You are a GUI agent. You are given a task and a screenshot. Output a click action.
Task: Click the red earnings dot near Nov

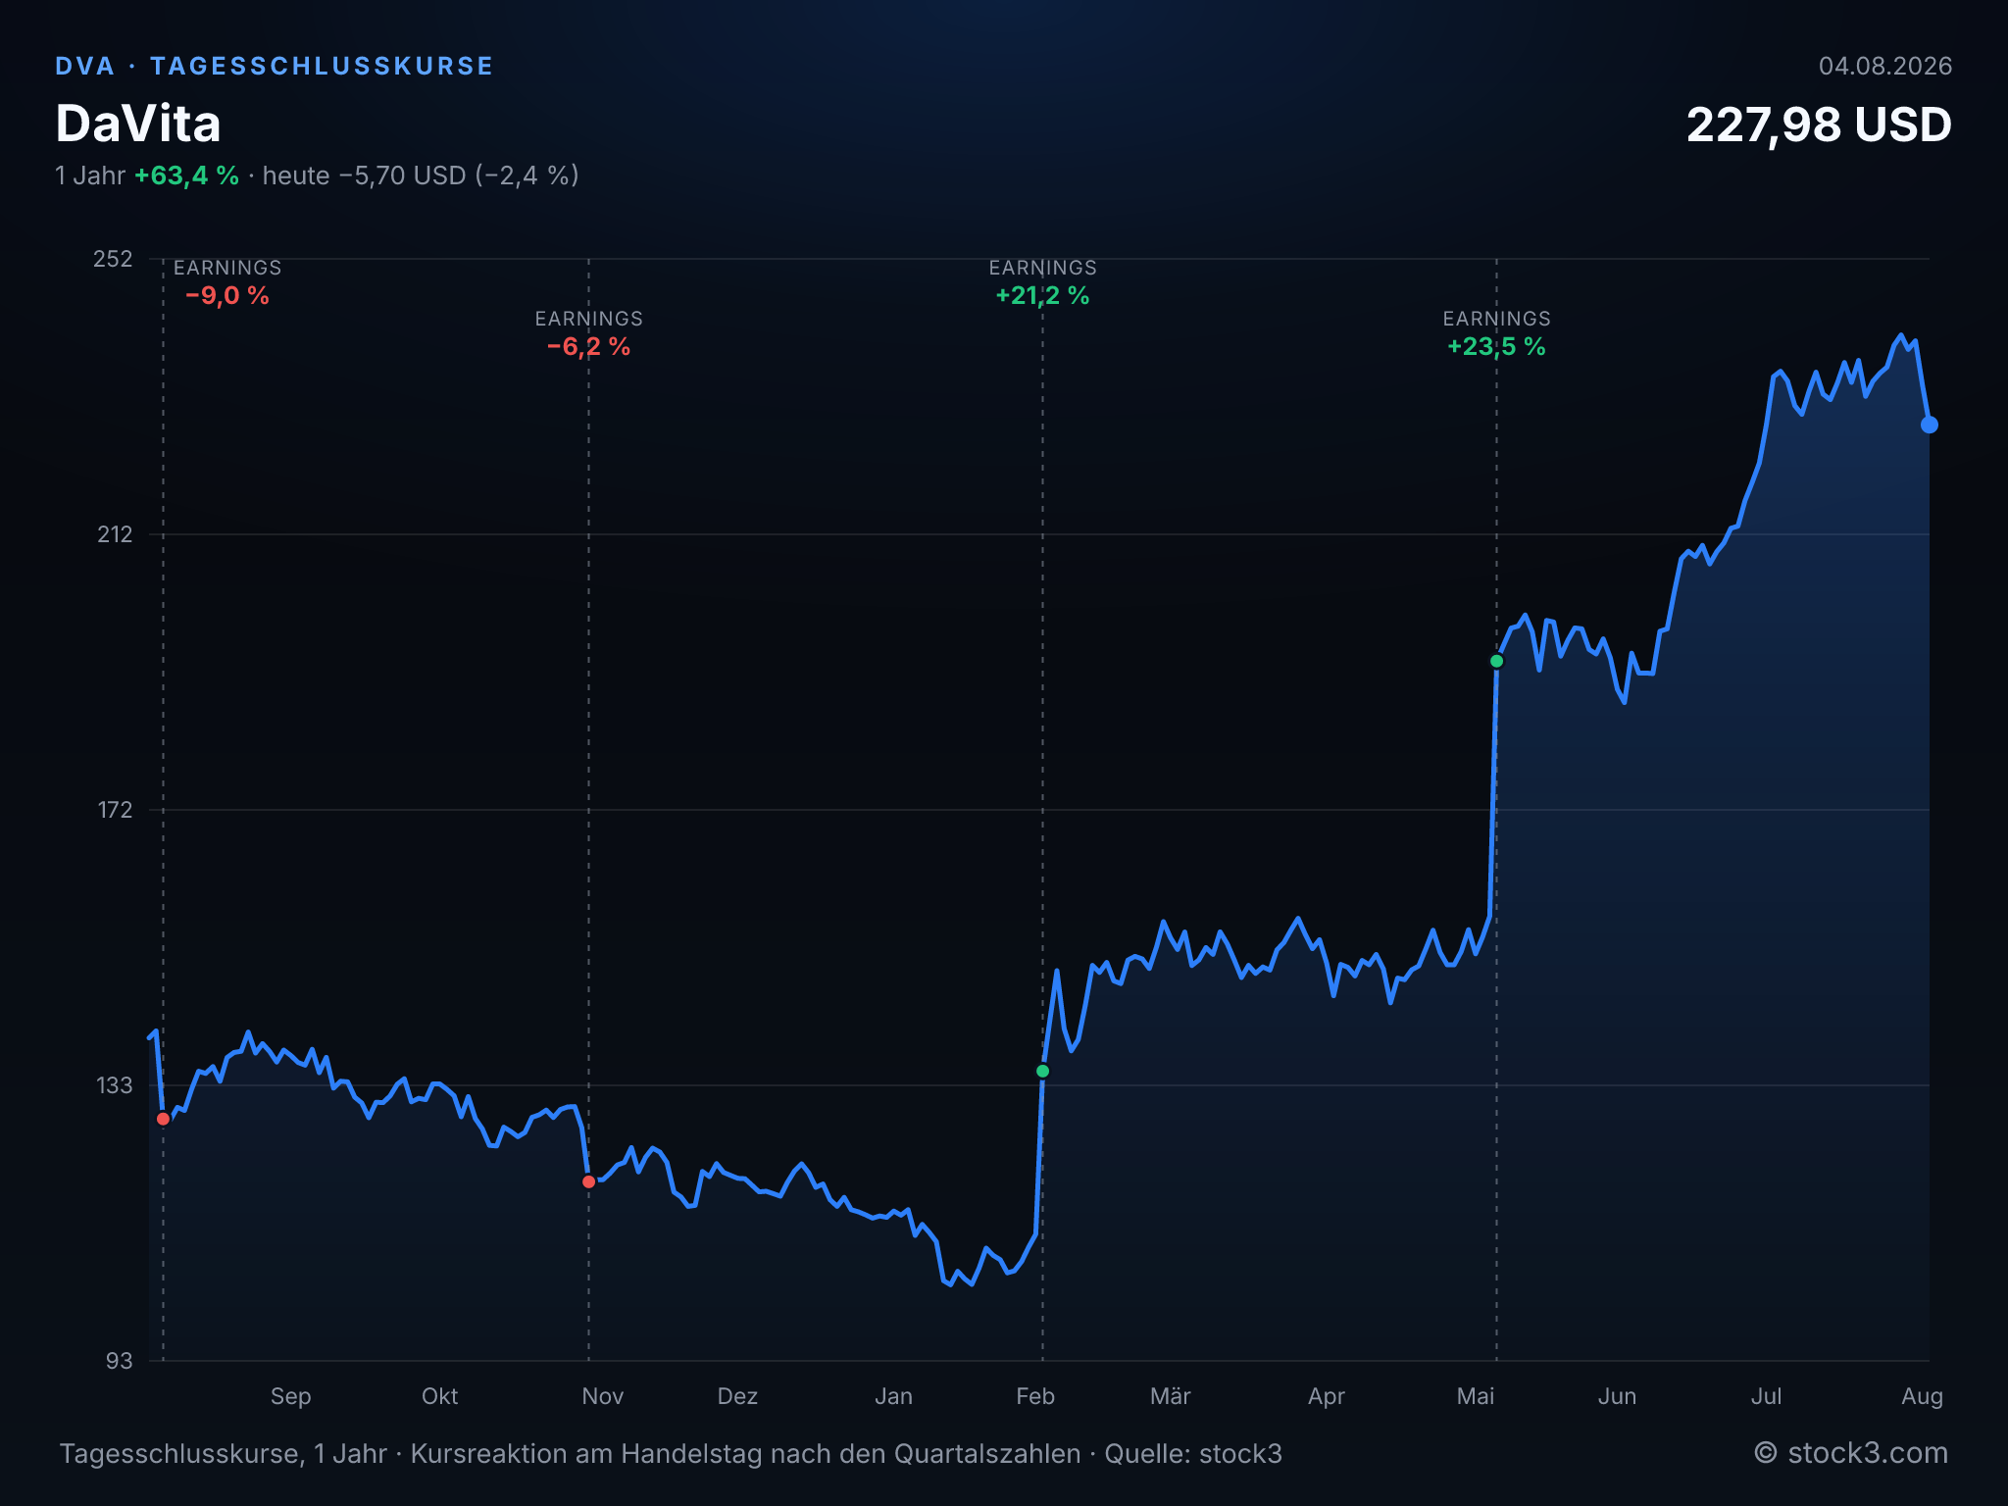click(588, 1181)
